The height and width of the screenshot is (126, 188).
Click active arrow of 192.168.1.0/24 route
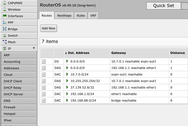tap(67, 94)
